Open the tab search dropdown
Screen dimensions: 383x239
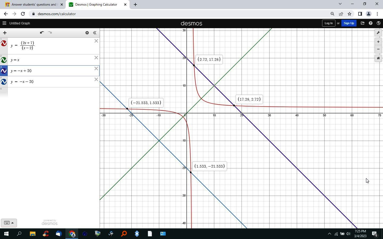point(340,4)
